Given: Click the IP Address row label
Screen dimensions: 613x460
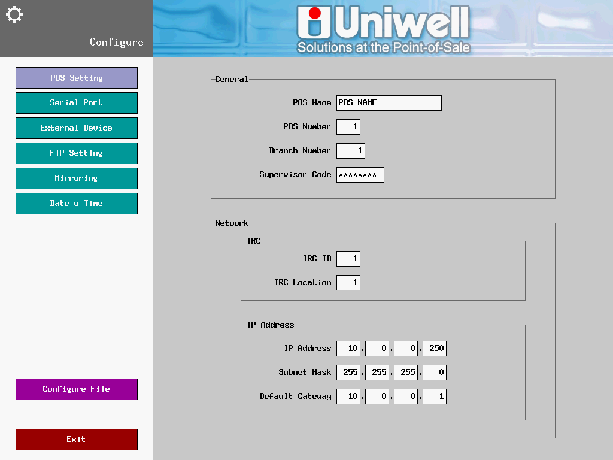Looking at the screenshot, I should 308,349.
